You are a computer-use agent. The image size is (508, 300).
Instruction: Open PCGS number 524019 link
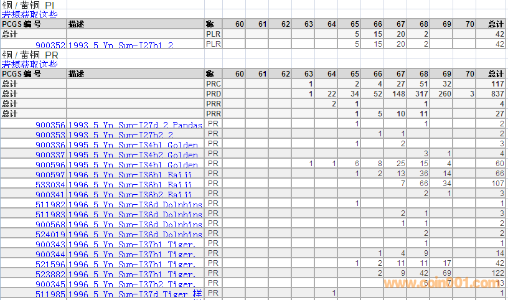pyautogui.click(x=50, y=234)
